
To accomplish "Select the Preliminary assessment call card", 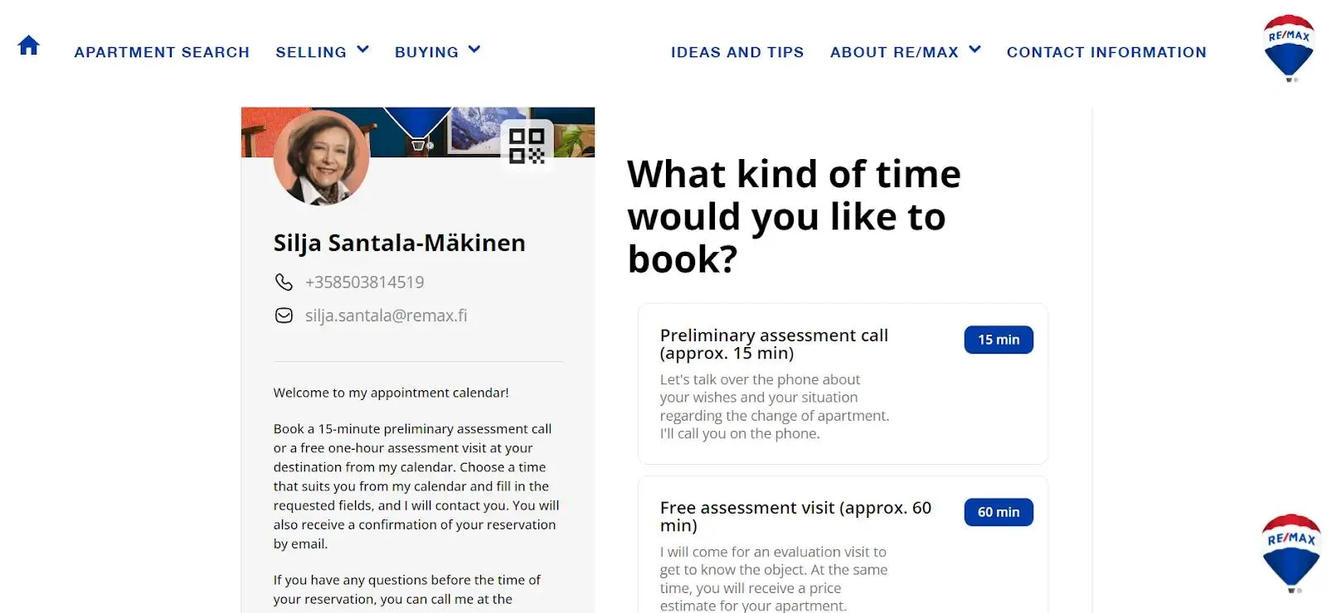I will click(843, 384).
